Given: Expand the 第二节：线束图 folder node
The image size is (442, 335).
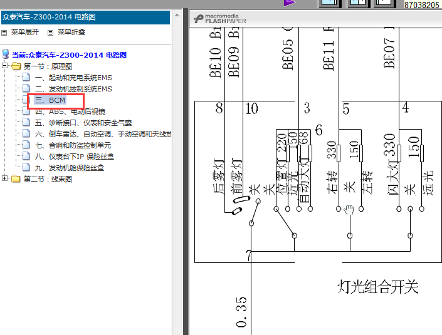Looking at the screenshot, I should pyautogui.click(x=4, y=178).
